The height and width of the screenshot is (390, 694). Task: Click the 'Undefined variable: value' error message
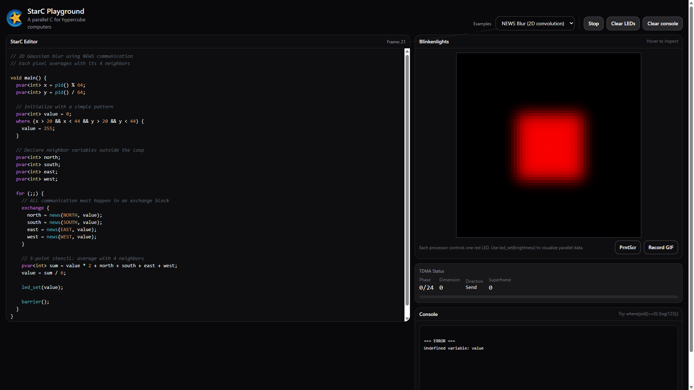454,348
